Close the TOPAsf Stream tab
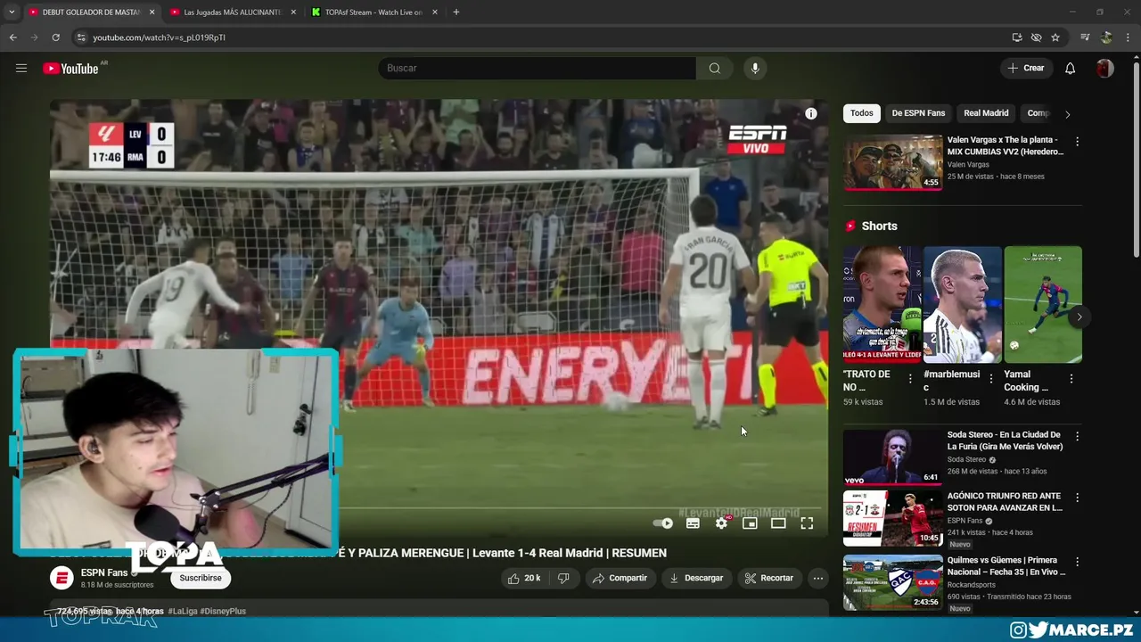 pos(435,12)
